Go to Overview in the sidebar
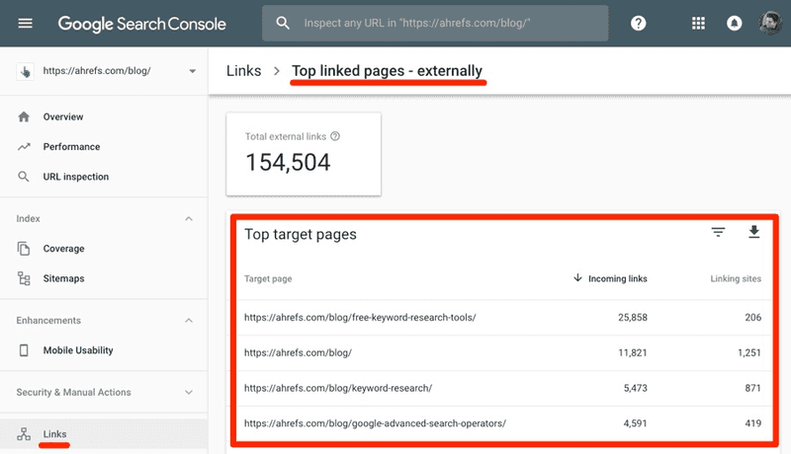This screenshot has height=454, width=791. [63, 117]
